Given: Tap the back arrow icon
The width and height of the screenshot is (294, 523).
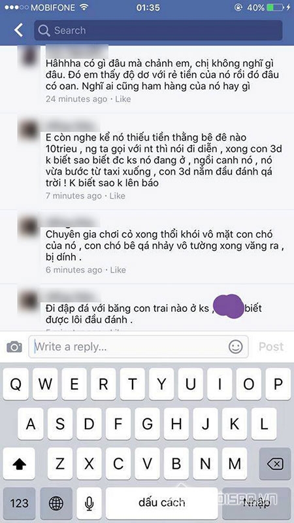Looking at the screenshot, I should 19,30.
